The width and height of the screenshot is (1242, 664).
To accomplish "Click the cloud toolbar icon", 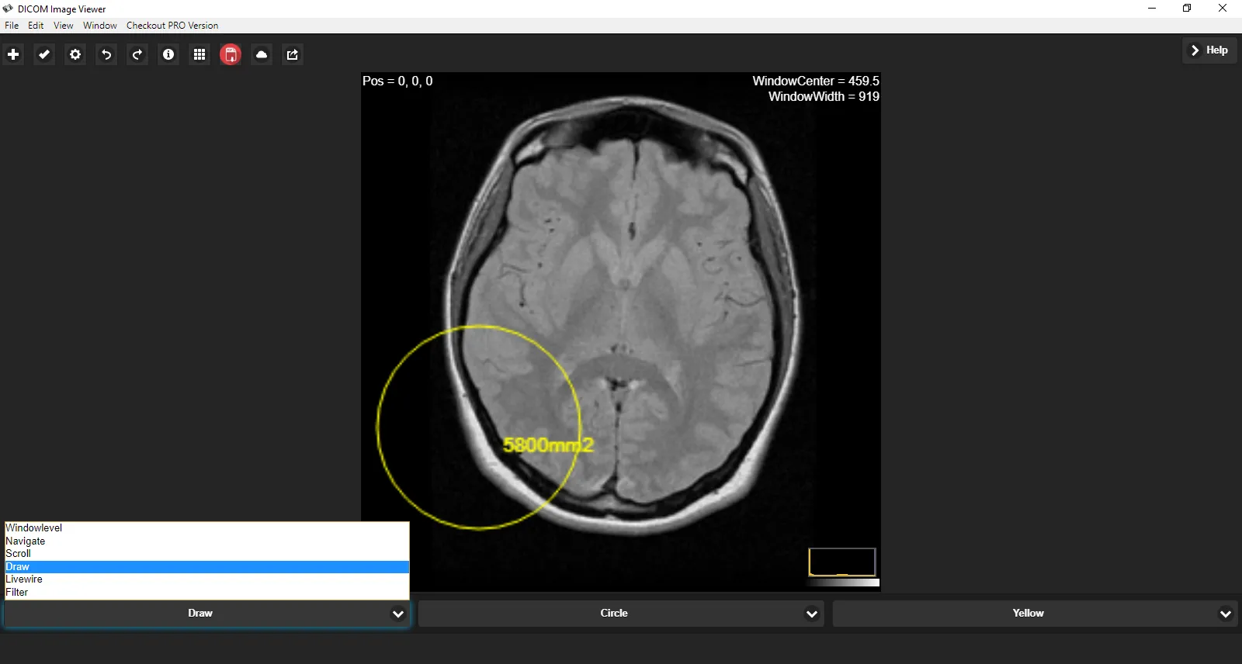I will [262, 54].
